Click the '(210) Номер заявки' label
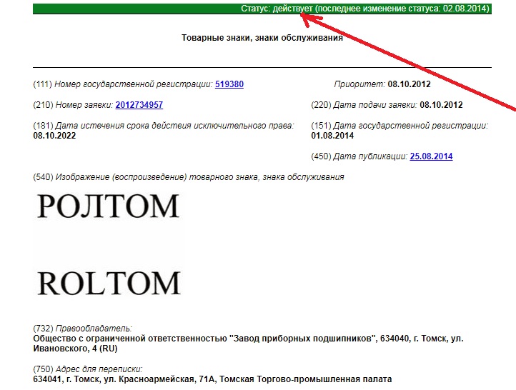 point(73,105)
